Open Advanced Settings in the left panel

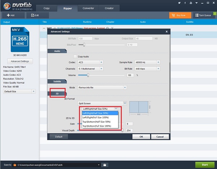click(20, 61)
